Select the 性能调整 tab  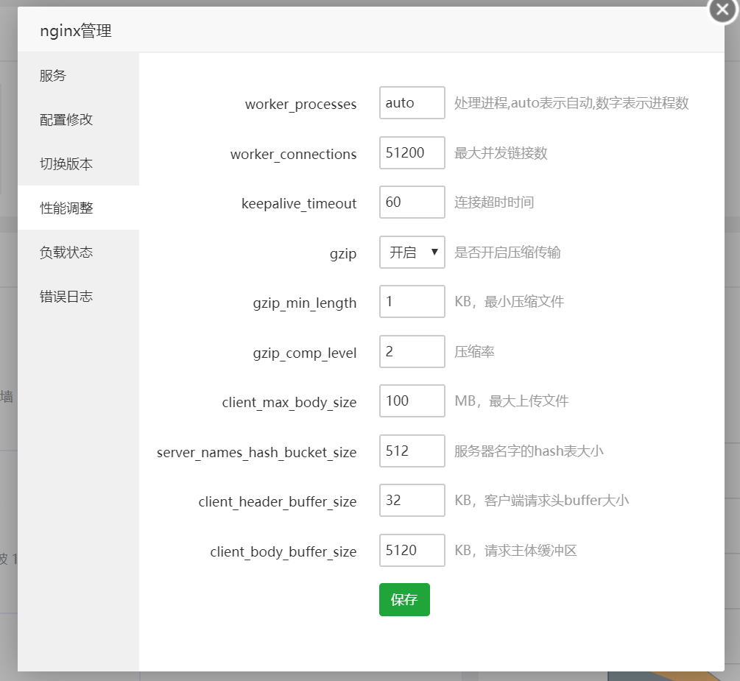coord(78,208)
